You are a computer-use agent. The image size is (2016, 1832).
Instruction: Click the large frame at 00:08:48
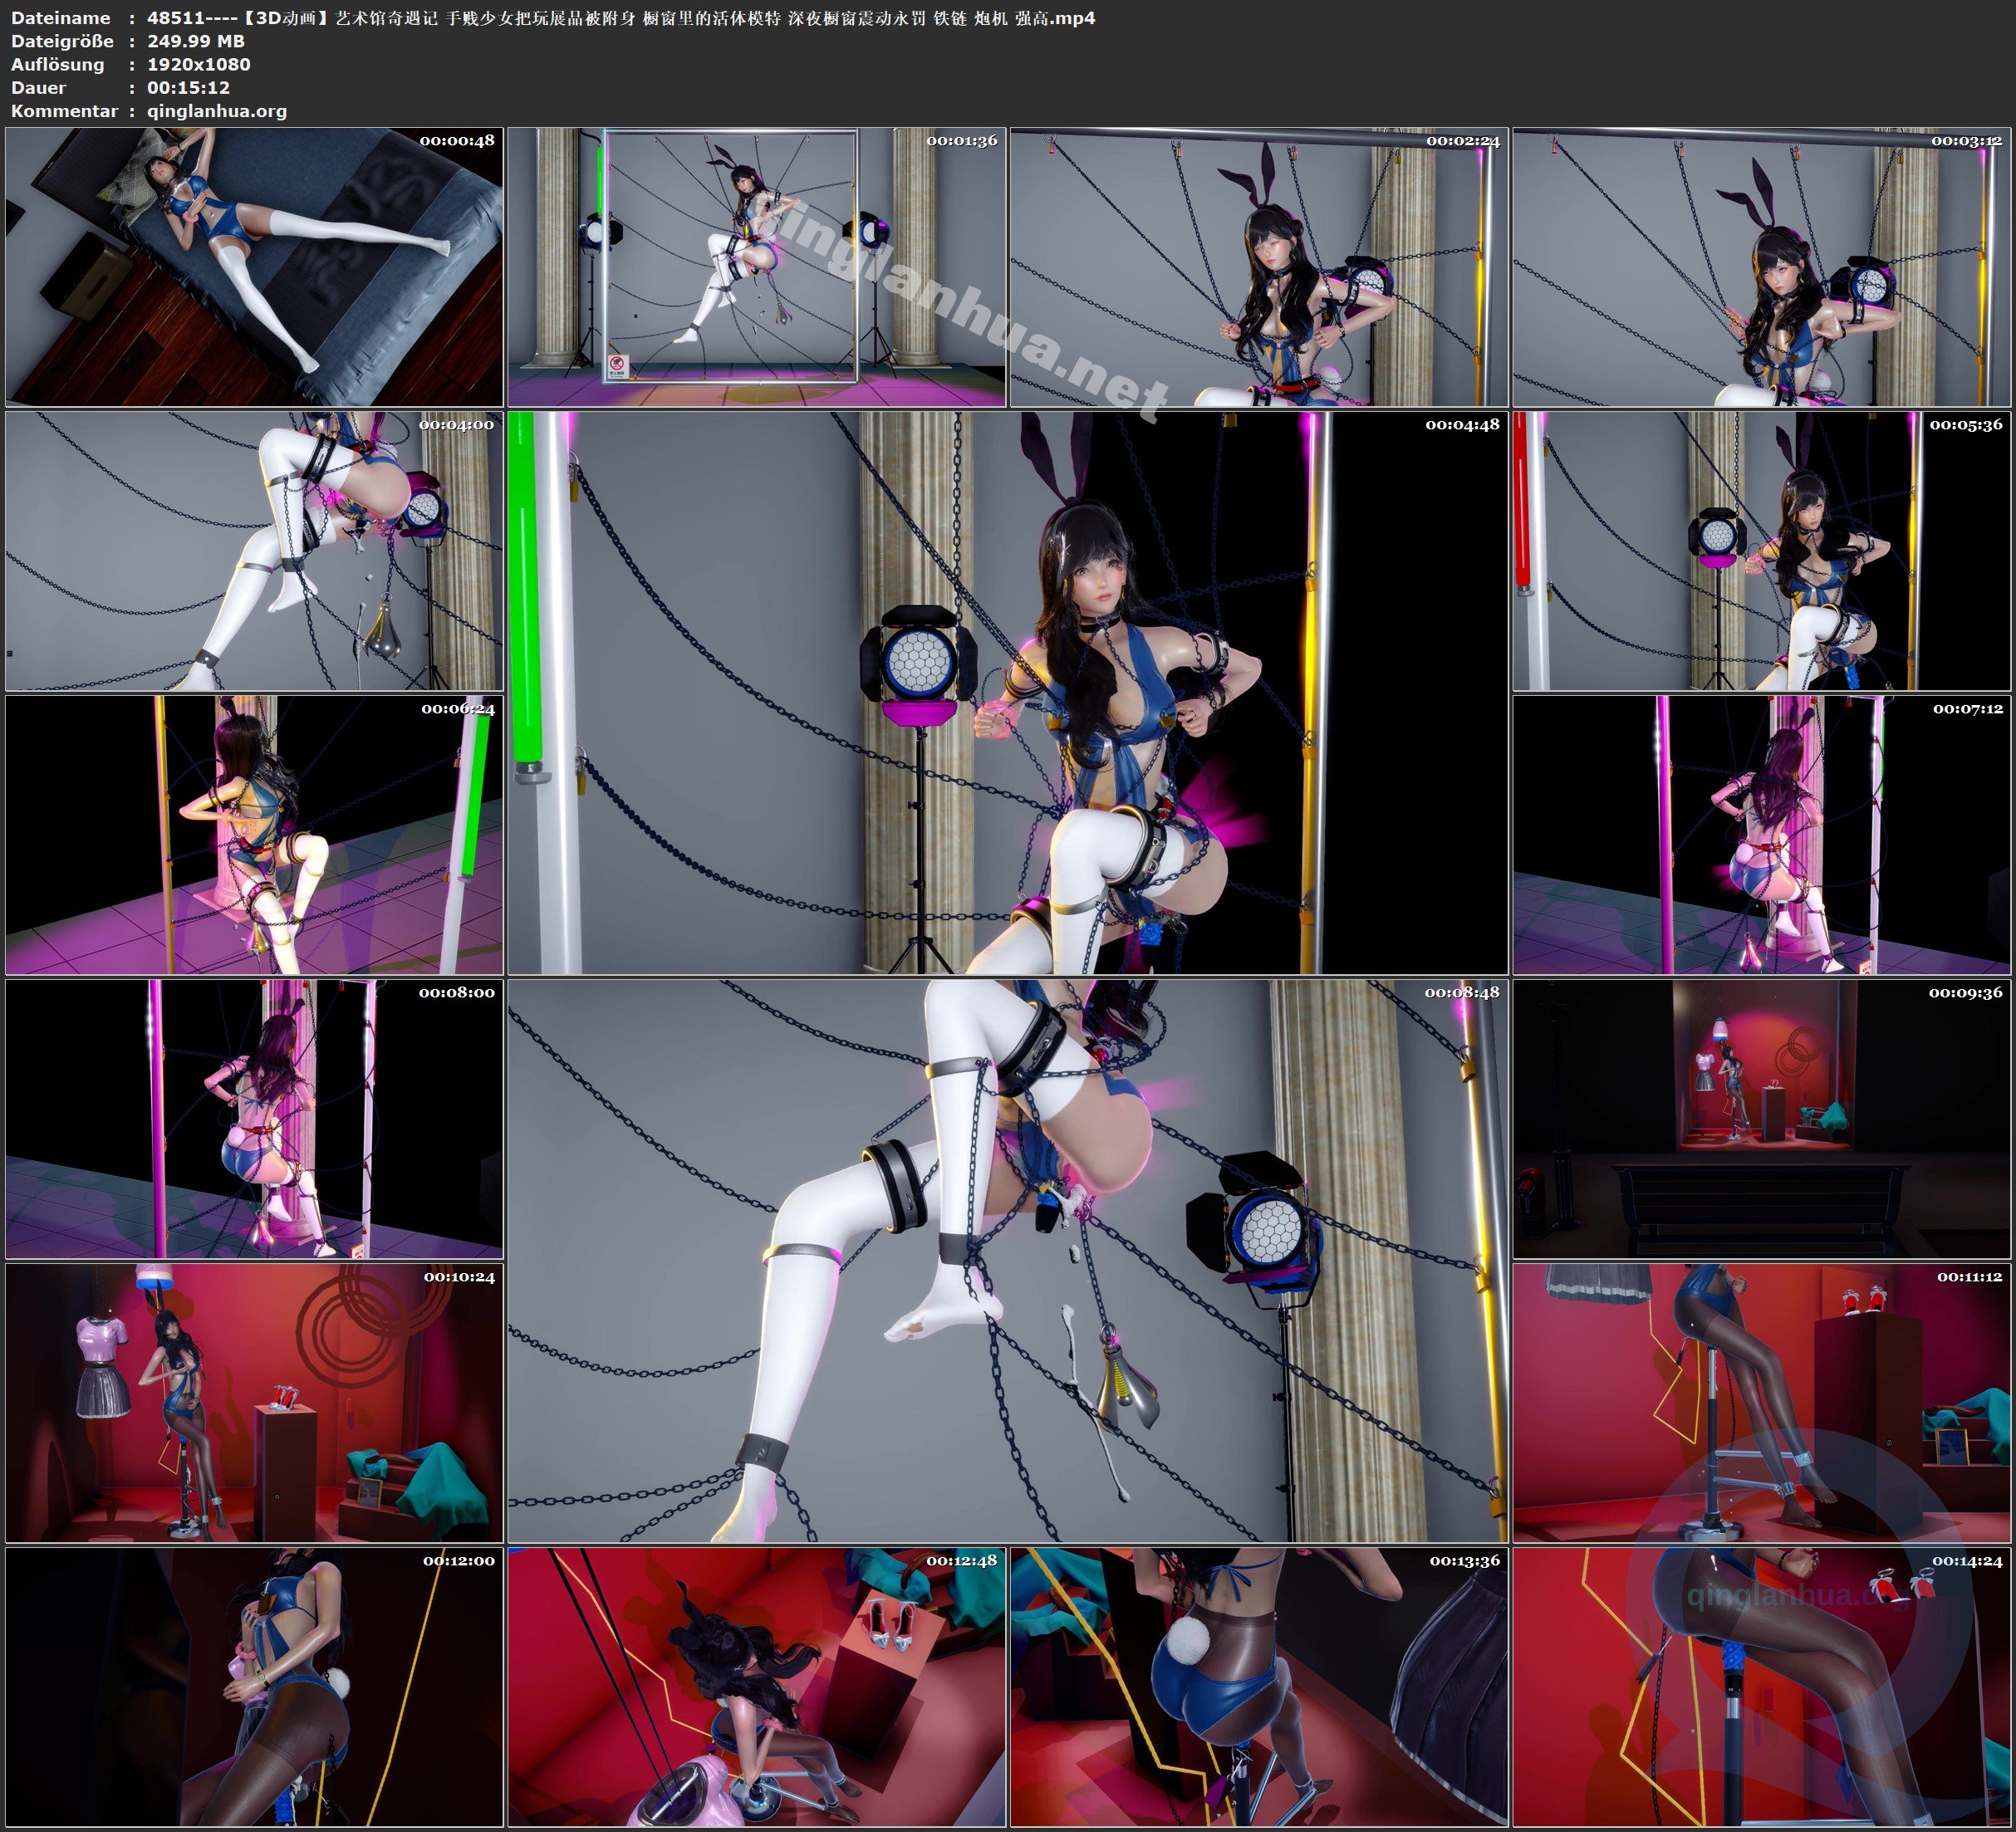1007,1261
